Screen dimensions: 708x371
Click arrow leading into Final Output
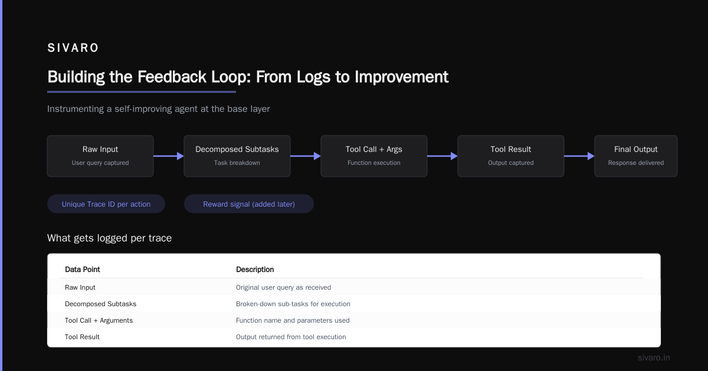click(579, 156)
